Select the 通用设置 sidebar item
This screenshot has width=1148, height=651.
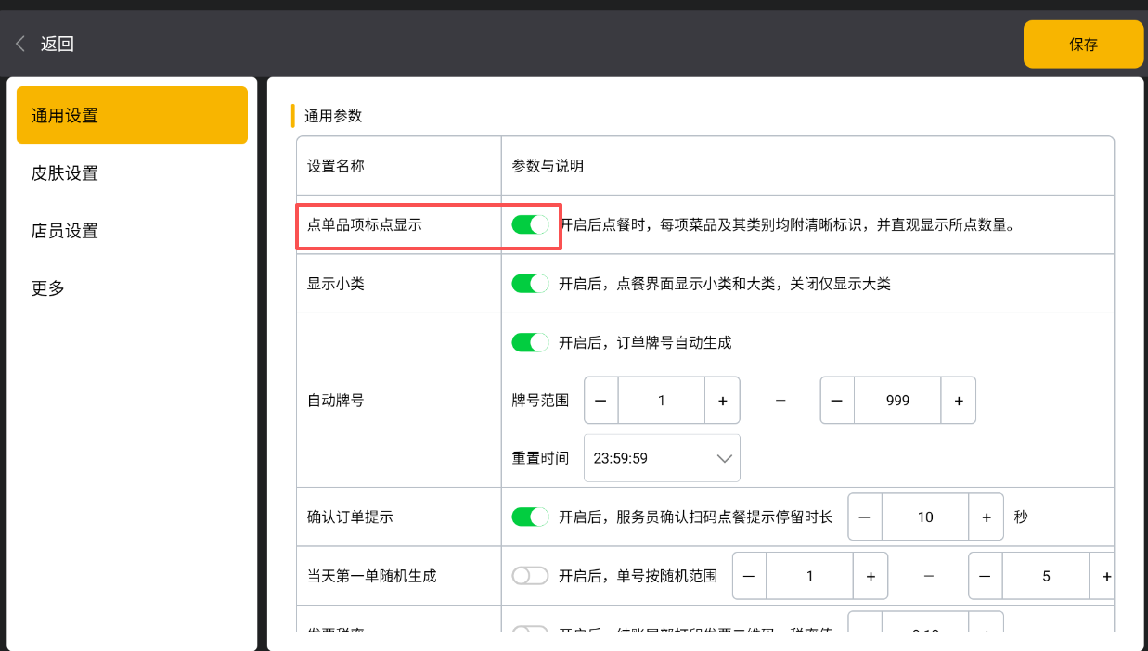click(132, 116)
